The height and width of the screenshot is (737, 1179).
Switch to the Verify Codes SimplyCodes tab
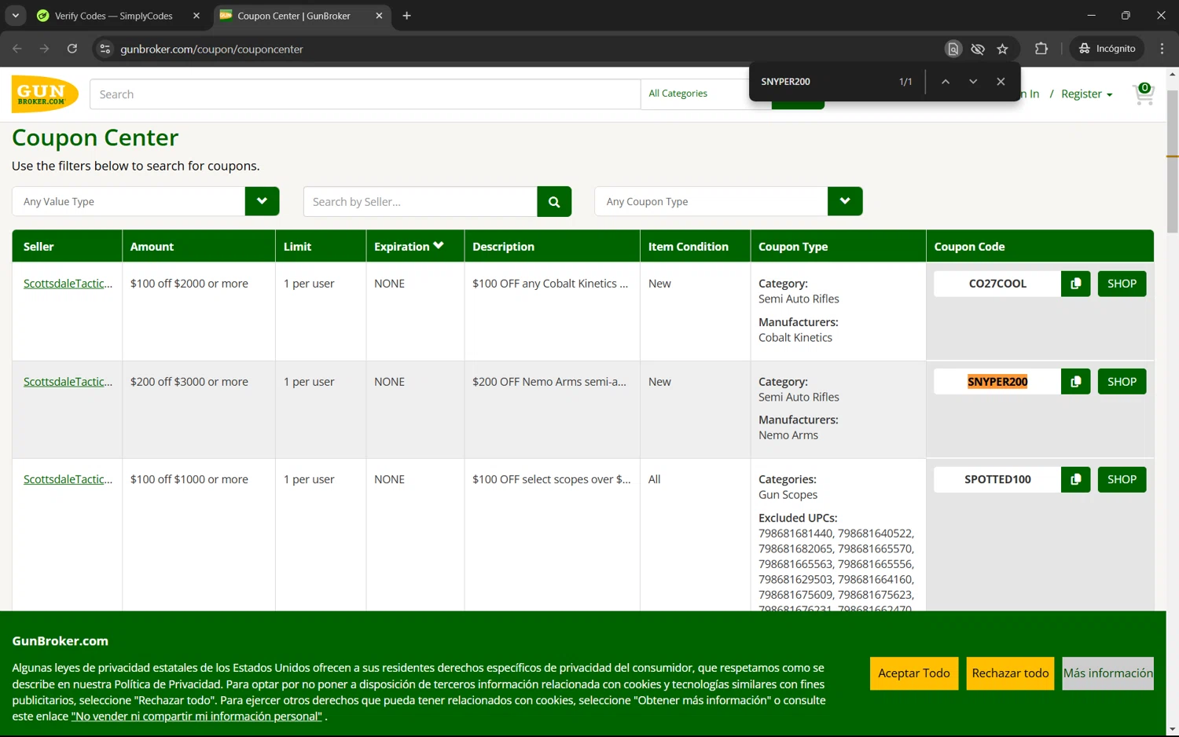click(114, 16)
